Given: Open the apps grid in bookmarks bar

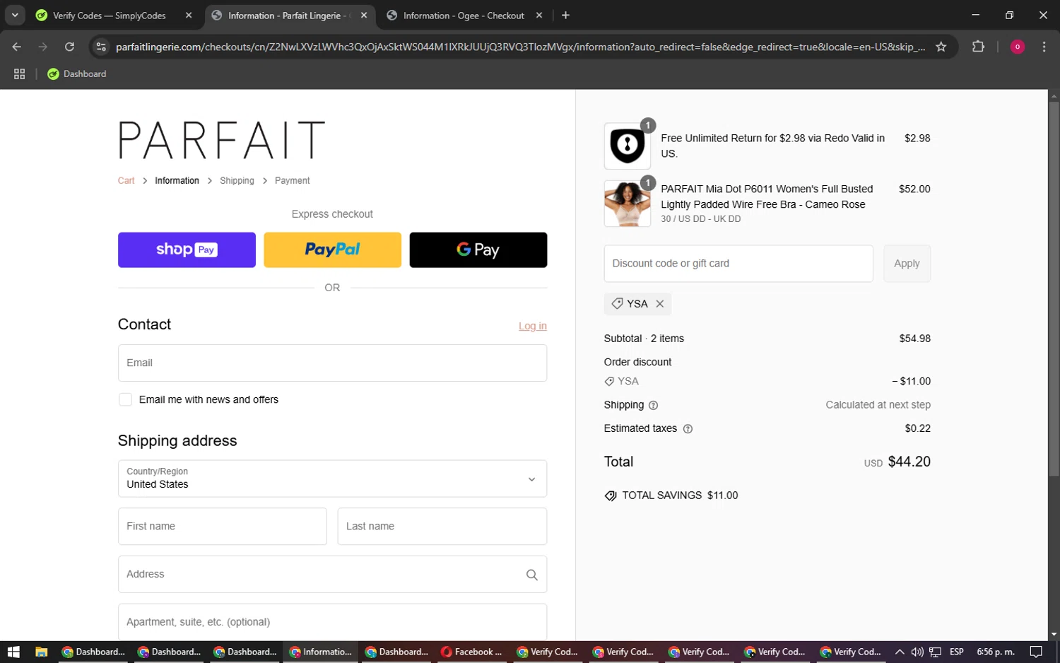Looking at the screenshot, I should pyautogui.click(x=19, y=74).
